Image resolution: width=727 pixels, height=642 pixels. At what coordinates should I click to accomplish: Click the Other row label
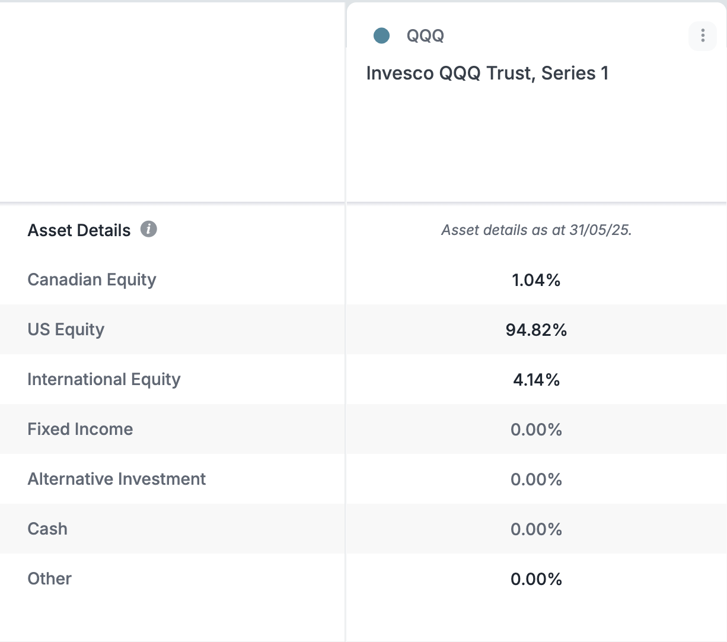pyautogui.click(x=50, y=579)
